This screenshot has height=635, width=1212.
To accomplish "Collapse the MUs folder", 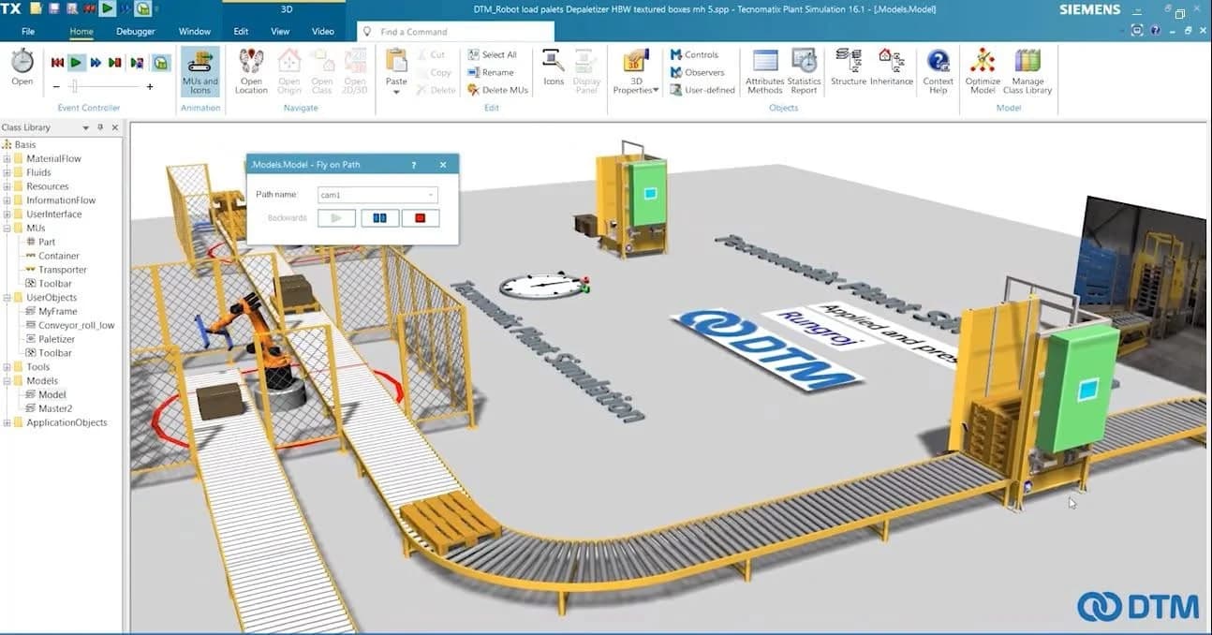I will pos(7,229).
